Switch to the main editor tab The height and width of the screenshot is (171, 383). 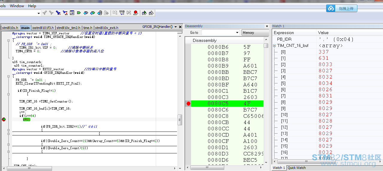tap(25, 28)
